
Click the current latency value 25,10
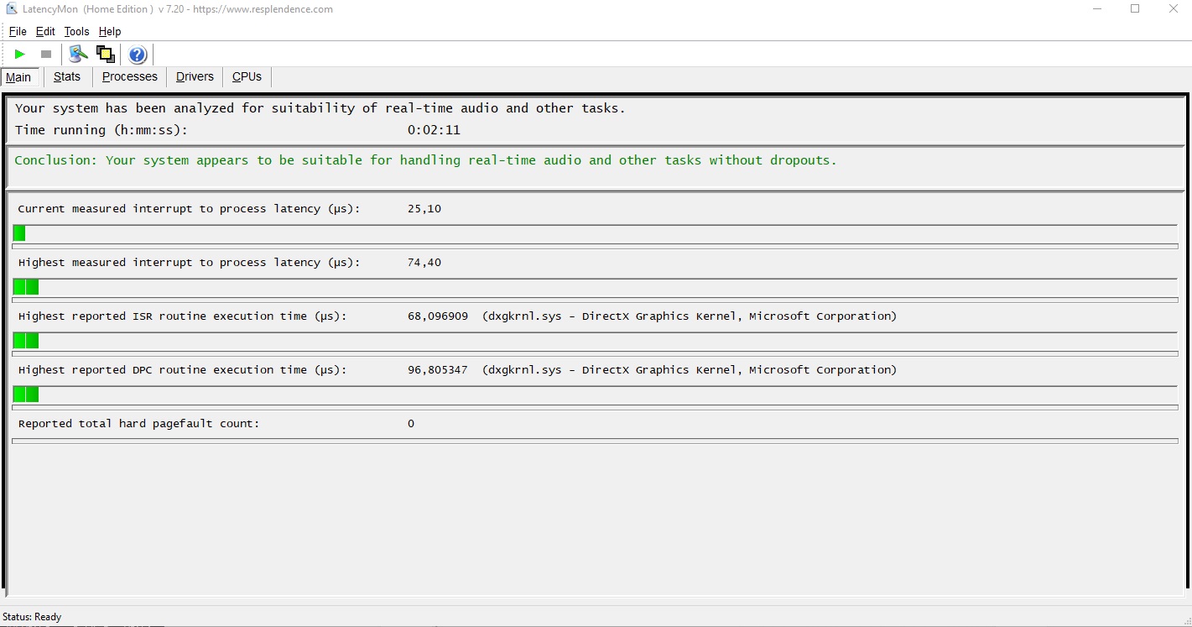[424, 209]
